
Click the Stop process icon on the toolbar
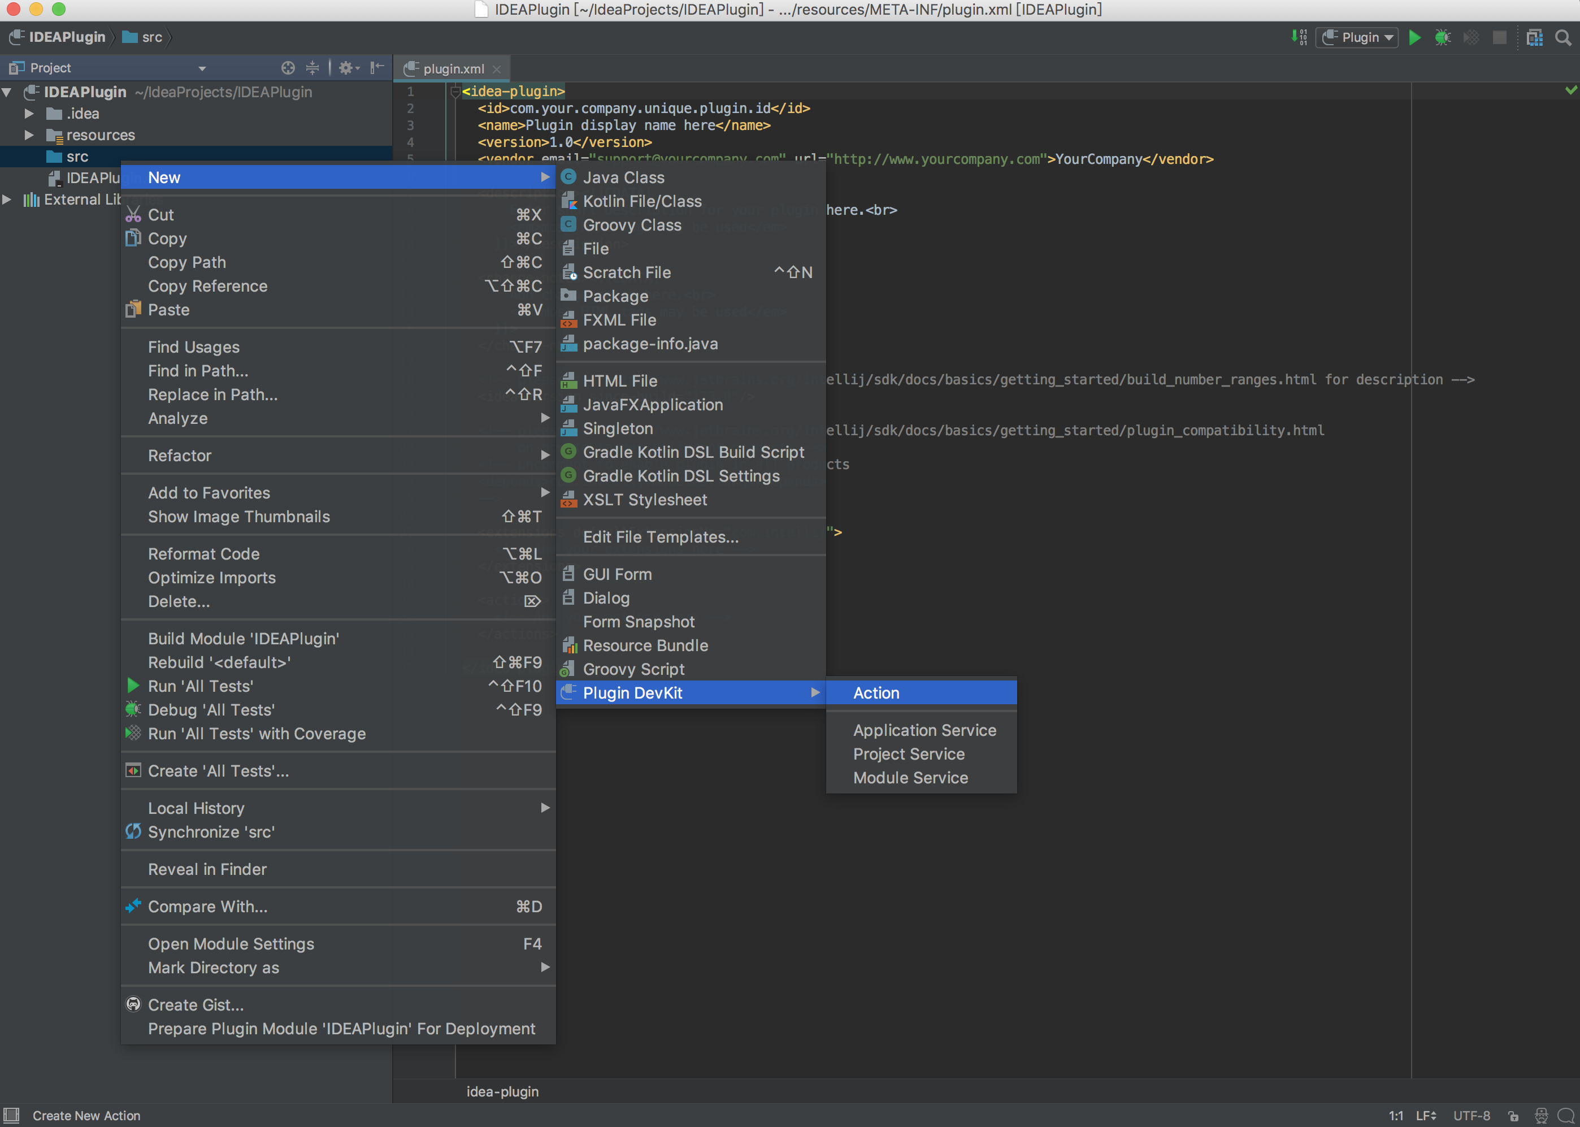coord(1500,37)
